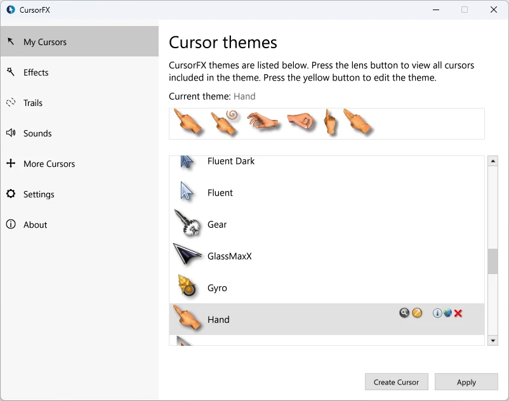Click the Gyro cursor thumbnail
509x401 pixels.
point(187,286)
